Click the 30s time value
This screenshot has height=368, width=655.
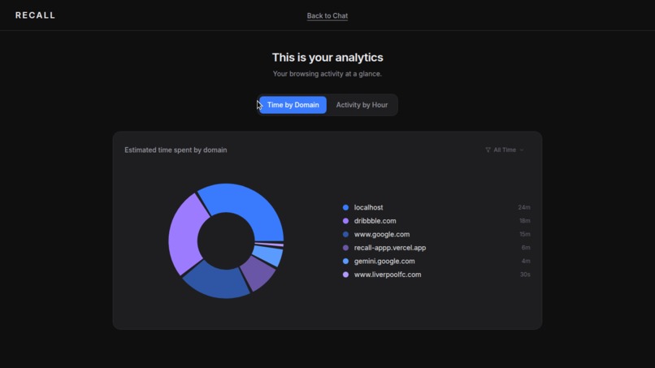(x=525, y=275)
